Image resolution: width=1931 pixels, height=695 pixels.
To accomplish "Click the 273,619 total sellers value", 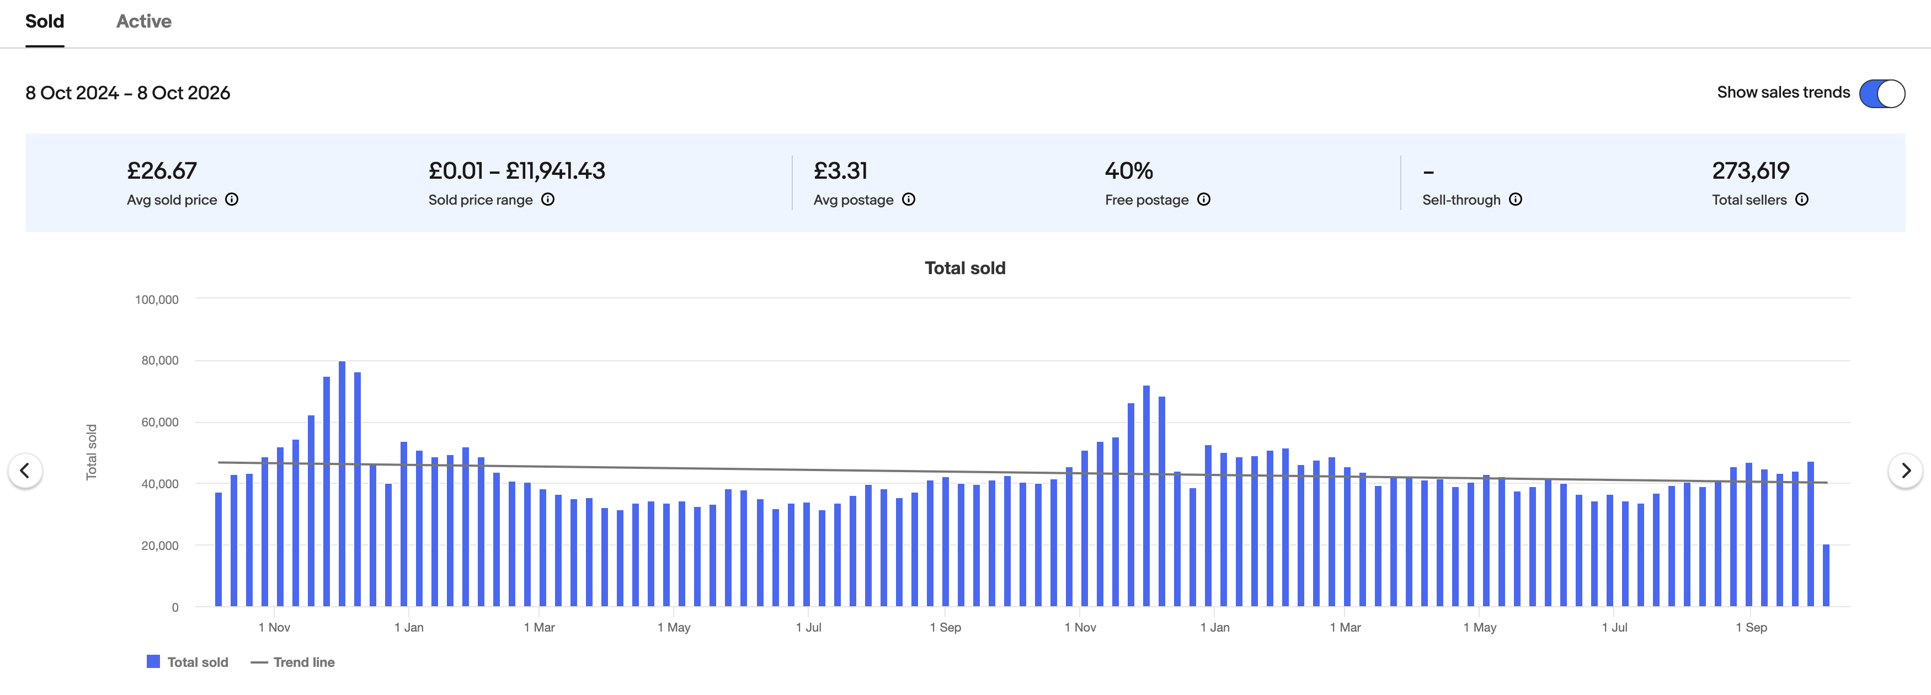I will pyautogui.click(x=1751, y=171).
